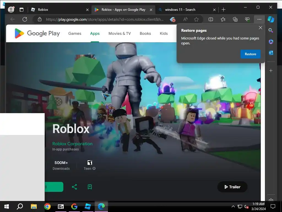282x212 pixels.
Task: Dismiss the Restore pages popup
Action: (x=261, y=28)
